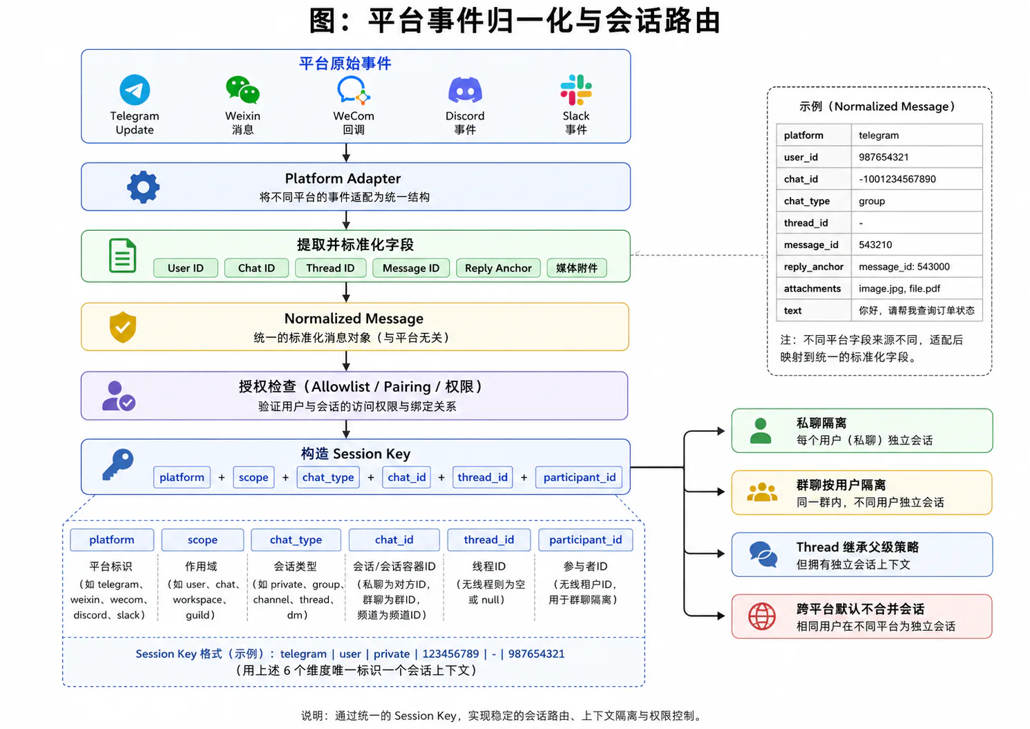
Task: Click the blue key Session Key icon
Action: [x=118, y=464]
